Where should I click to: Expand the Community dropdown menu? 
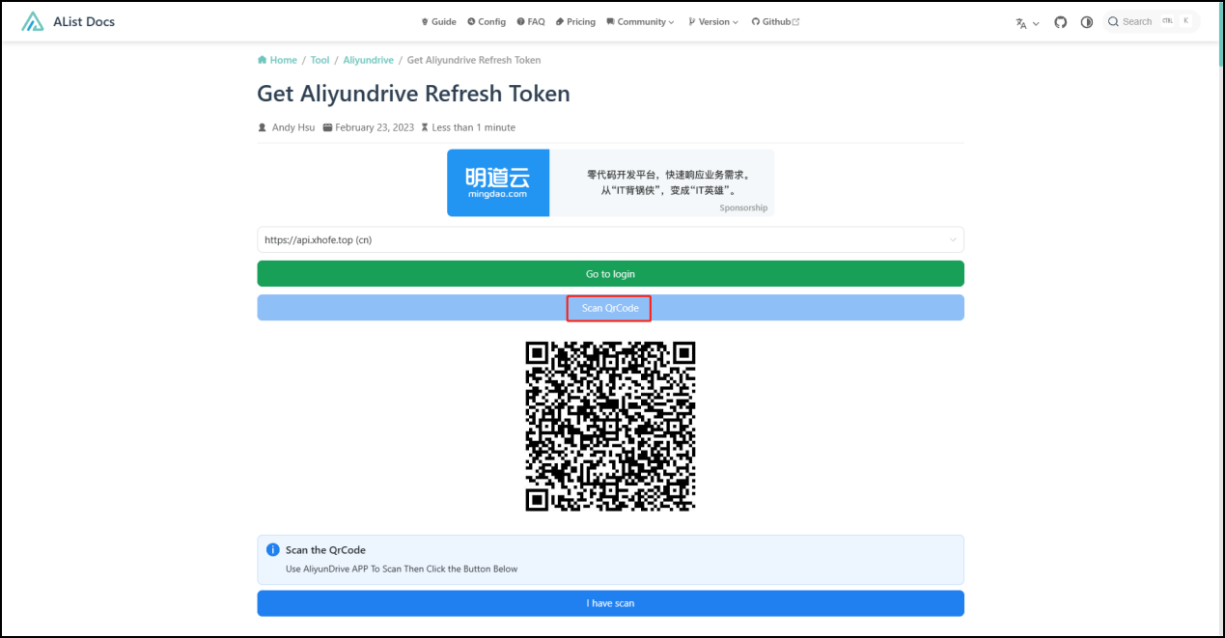pyautogui.click(x=639, y=21)
